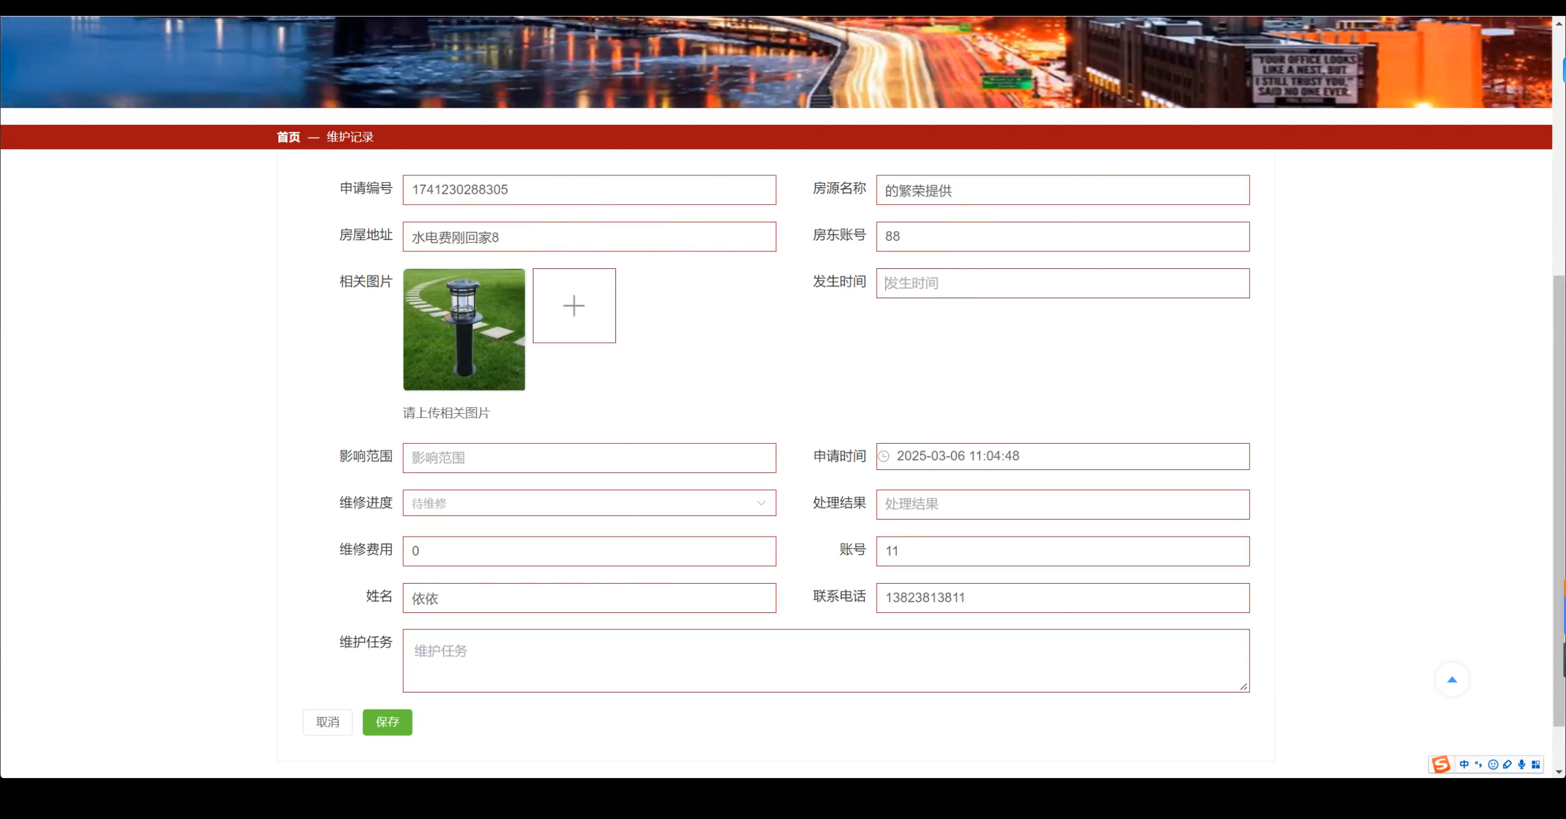Enable Sogou voice input microphone
The image size is (1566, 819).
1521,765
